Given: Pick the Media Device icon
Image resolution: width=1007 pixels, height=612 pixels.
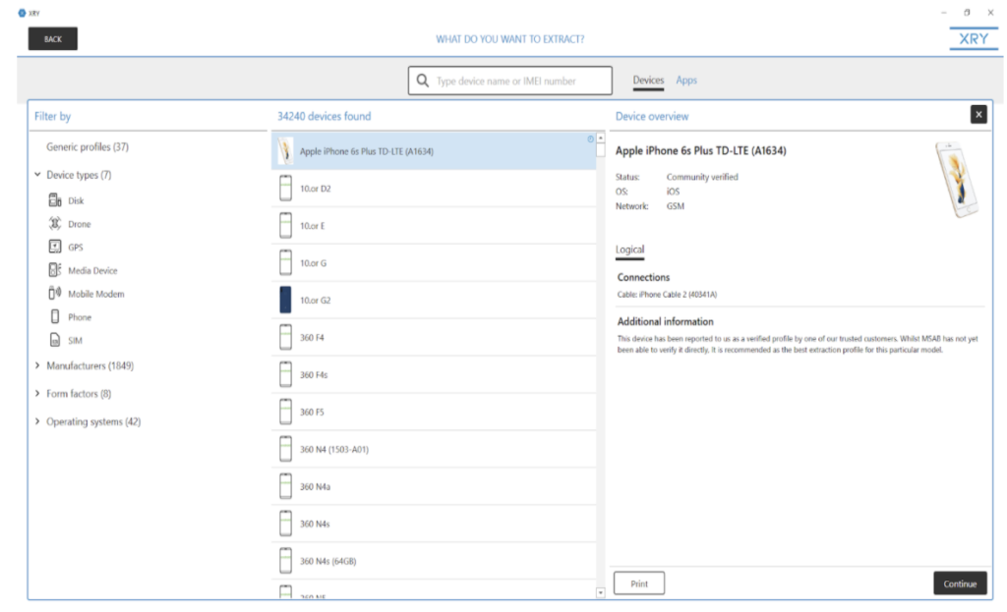Looking at the screenshot, I should click(x=55, y=270).
